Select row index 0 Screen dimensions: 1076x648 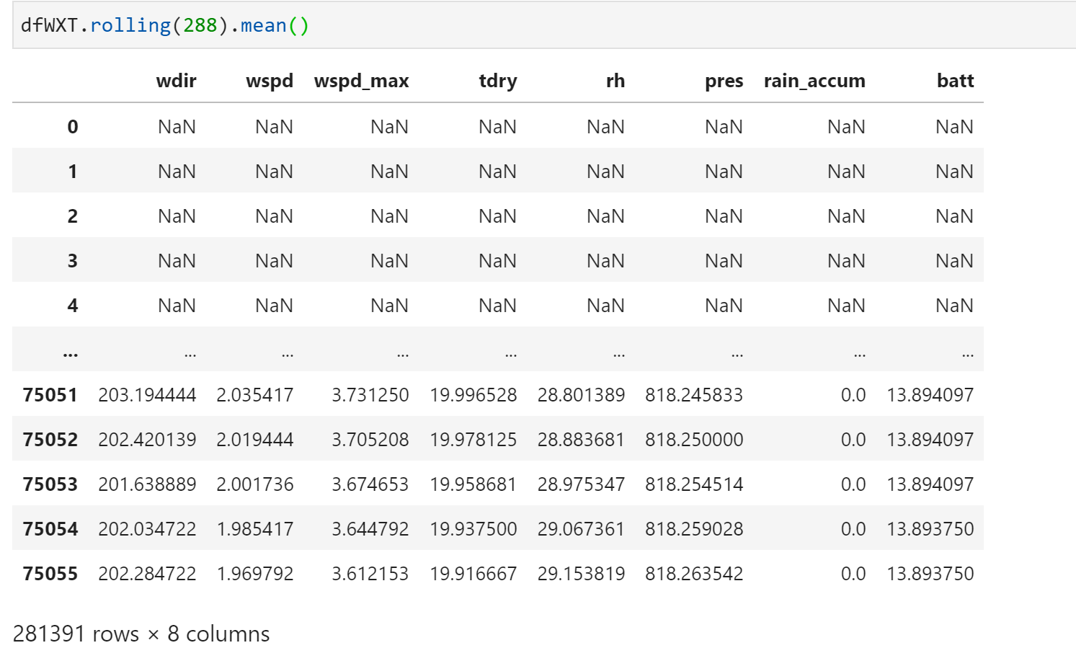click(72, 127)
